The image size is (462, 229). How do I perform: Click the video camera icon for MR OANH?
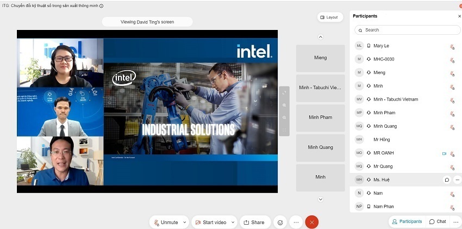click(444, 153)
